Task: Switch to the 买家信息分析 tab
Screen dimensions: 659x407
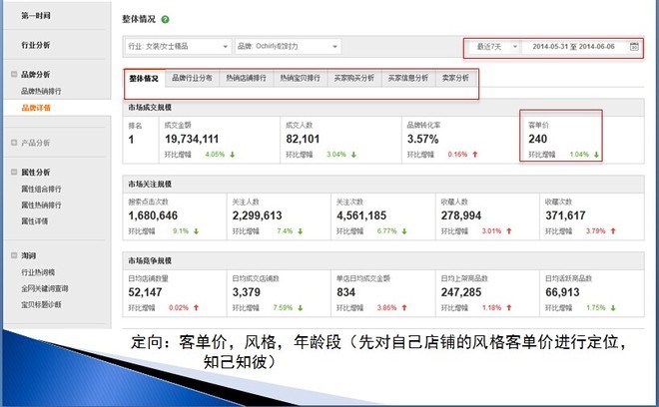Action: click(x=408, y=78)
